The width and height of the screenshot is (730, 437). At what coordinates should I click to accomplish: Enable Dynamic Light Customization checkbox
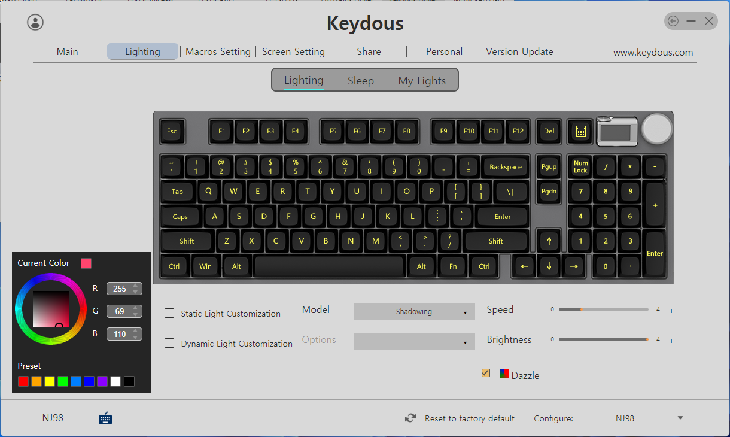click(x=169, y=343)
